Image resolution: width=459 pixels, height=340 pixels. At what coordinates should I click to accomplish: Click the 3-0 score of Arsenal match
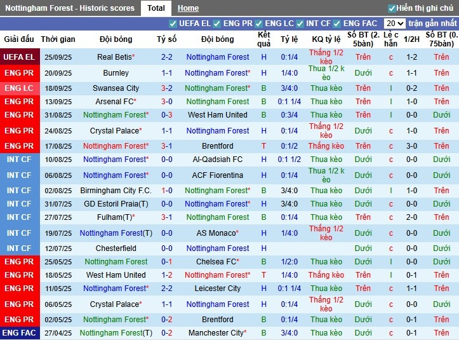pos(166,102)
